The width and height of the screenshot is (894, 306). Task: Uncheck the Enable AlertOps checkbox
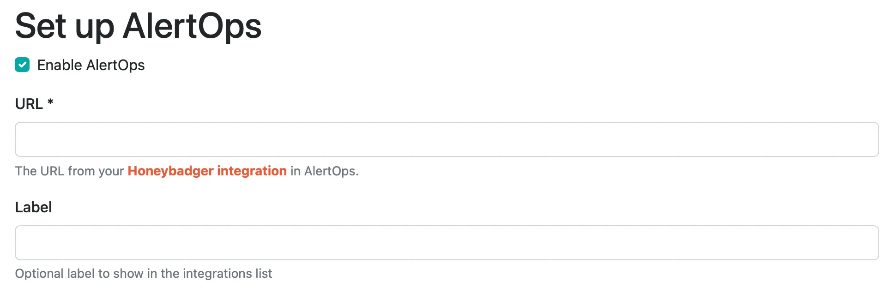pyautogui.click(x=22, y=65)
